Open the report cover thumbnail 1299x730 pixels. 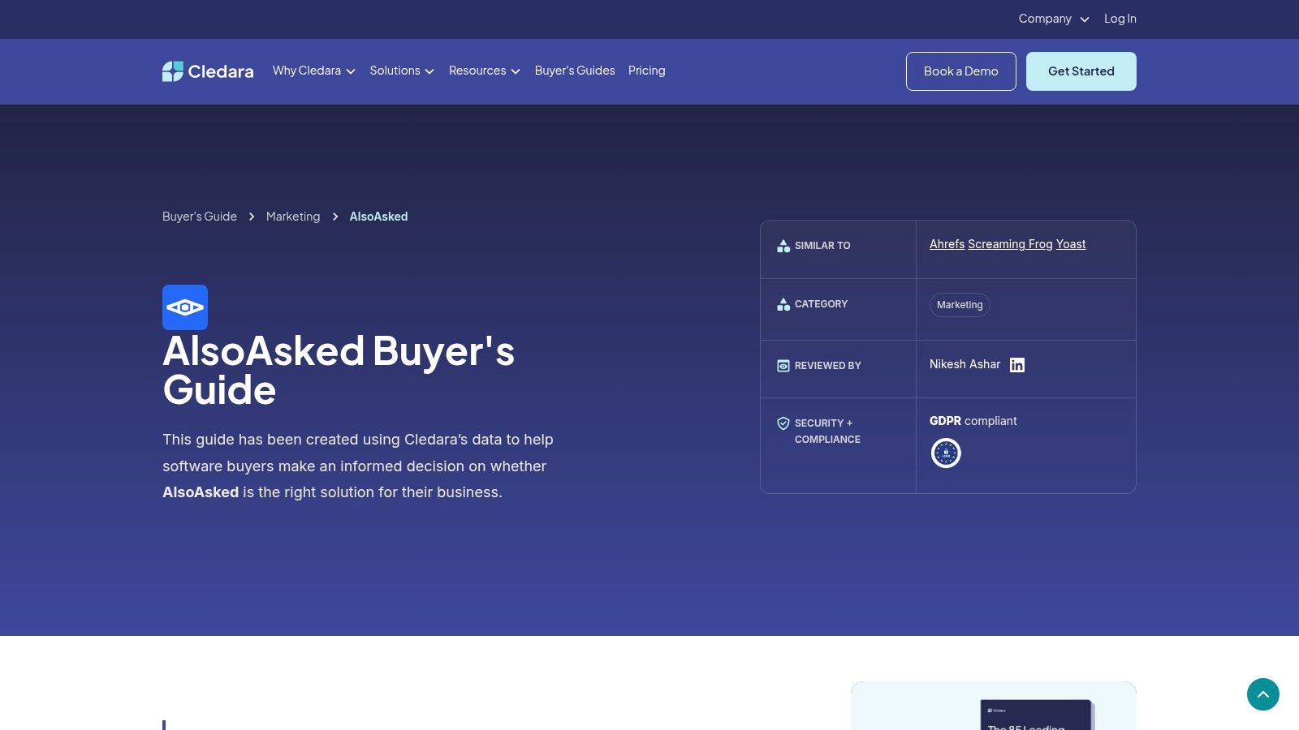[x=1037, y=715]
